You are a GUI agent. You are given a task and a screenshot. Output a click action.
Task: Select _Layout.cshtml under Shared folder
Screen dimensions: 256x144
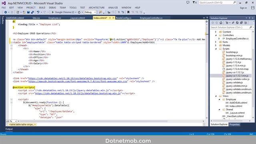point(237,113)
